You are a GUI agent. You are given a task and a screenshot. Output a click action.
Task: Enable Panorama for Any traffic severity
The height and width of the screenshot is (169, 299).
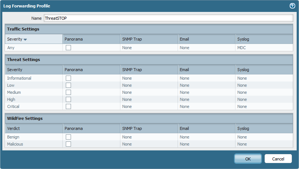pyautogui.click(x=68, y=48)
